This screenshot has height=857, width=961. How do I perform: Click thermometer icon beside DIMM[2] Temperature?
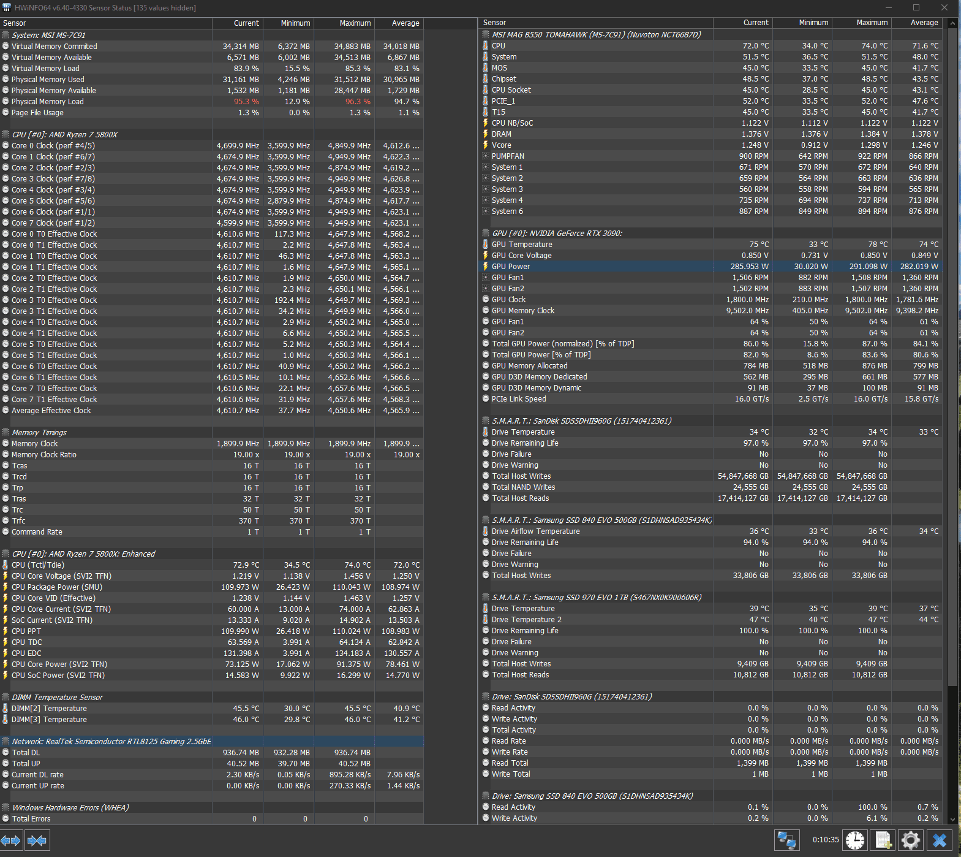(x=6, y=708)
